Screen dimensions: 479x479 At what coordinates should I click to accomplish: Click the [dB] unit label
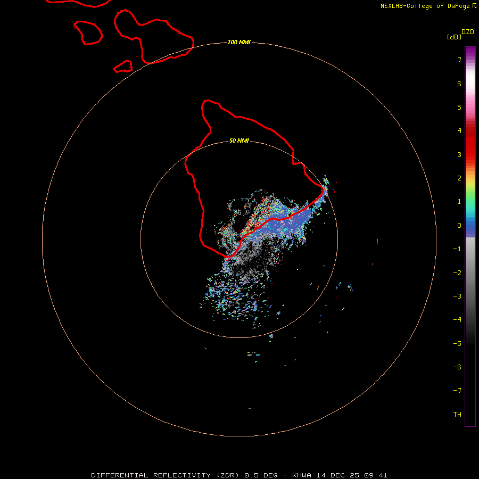click(454, 37)
